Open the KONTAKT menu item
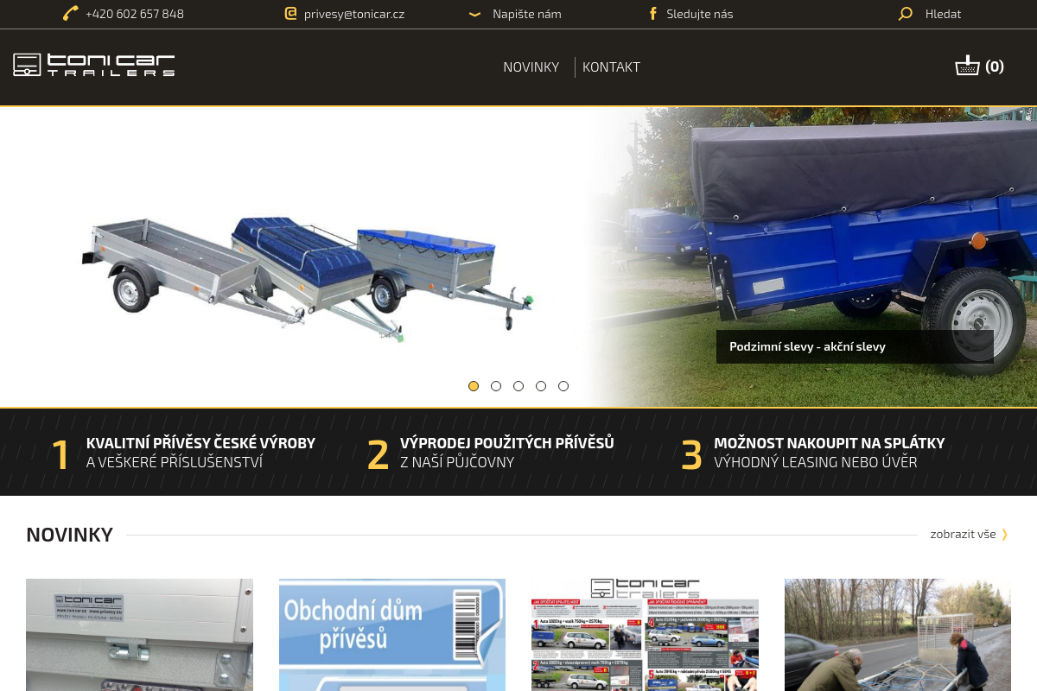The height and width of the screenshot is (691, 1037). tap(611, 67)
